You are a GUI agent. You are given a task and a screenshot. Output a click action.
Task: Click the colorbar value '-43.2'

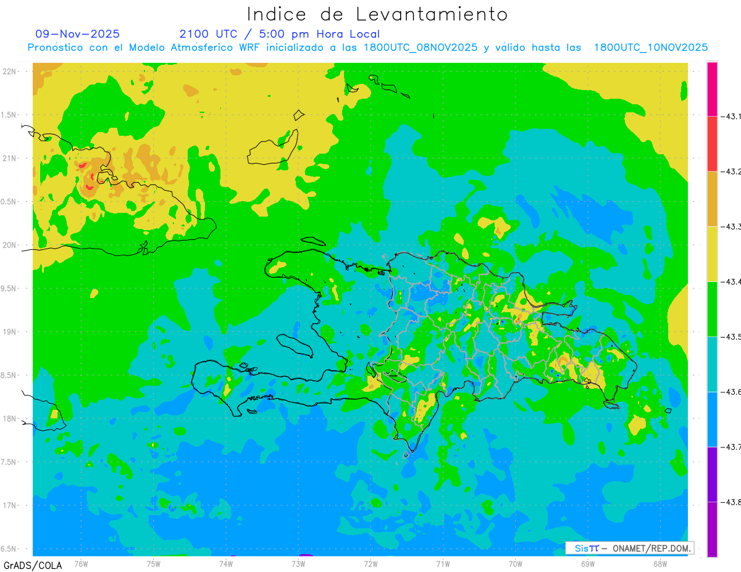click(x=732, y=172)
